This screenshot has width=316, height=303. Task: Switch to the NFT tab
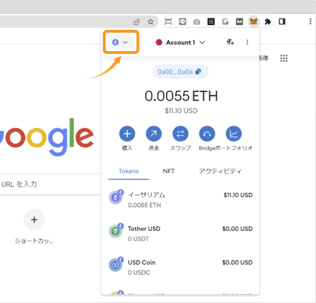(169, 172)
